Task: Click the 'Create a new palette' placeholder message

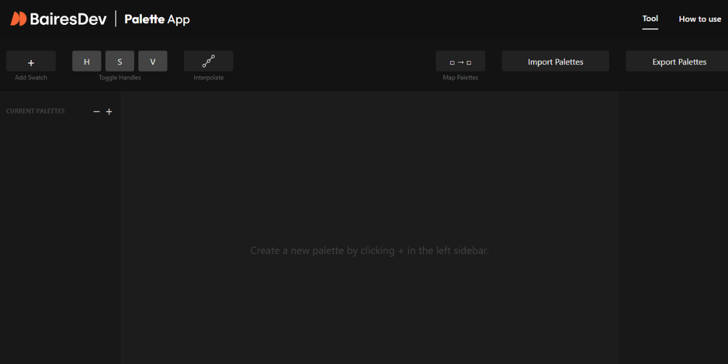Action: click(369, 251)
